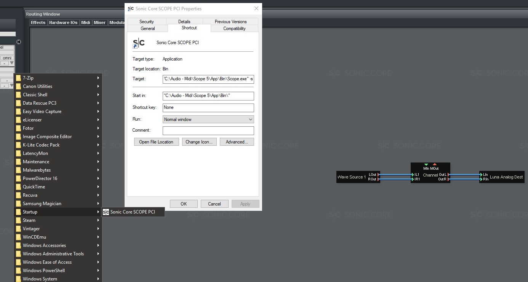The width and height of the screenshot is (528, 282).
Task: Click the Fotor folder icon
Action: (x=18, y=128)
